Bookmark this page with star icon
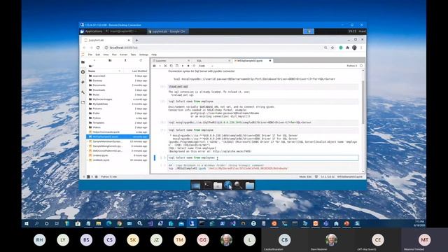448x252 pixels. pyautogui.click(x=332, y=48)
